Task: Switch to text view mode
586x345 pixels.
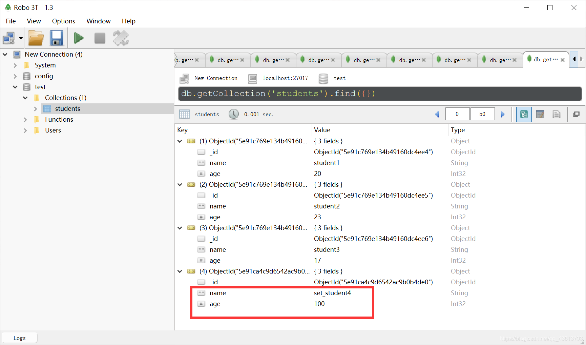Action: point(557,114)
